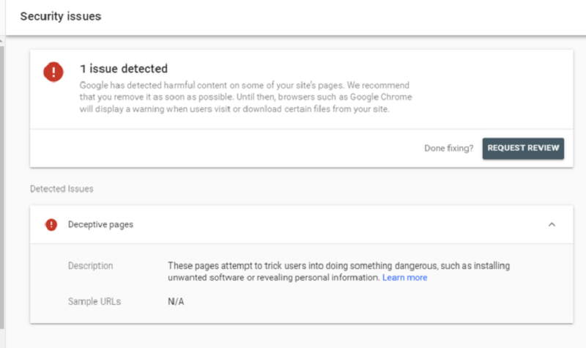The height and width of the screenshot is (348, 586).
Task: Click the red warning icon beside "Deceptive pages"
Action: (51, 225)
